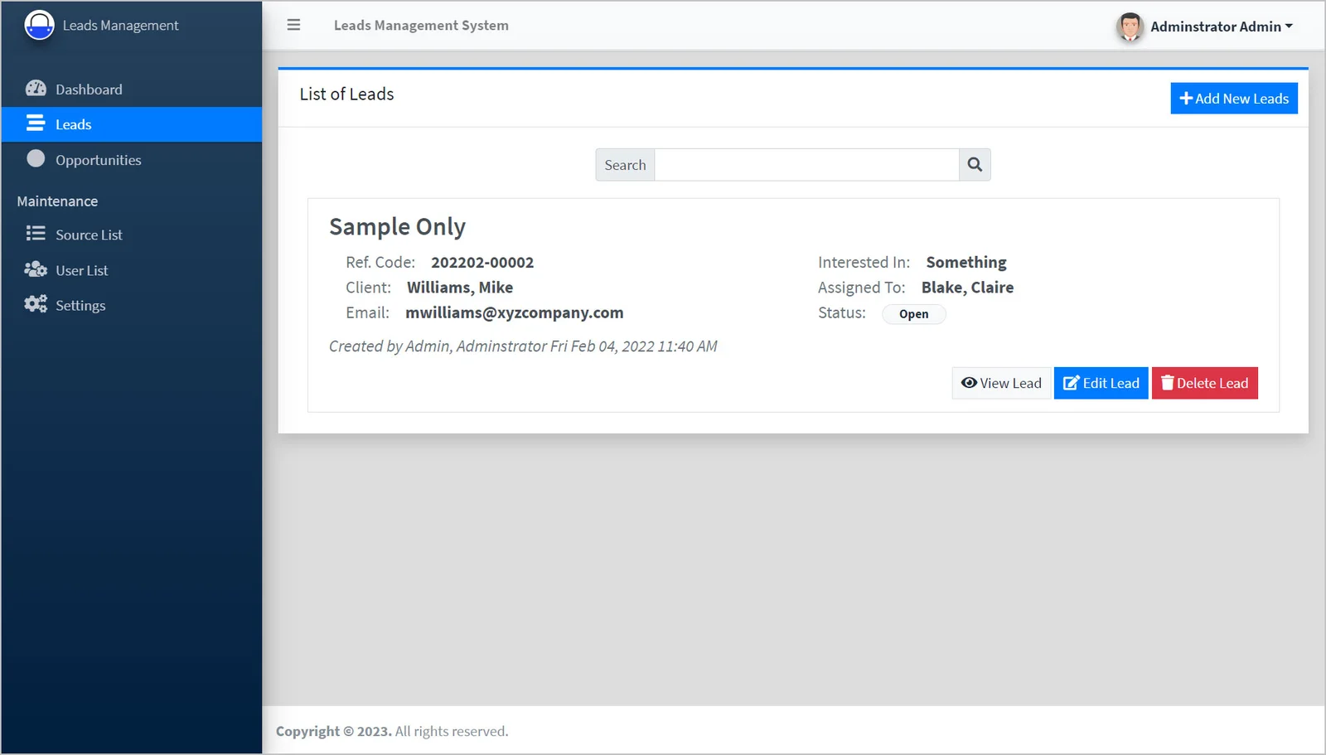Click the assignee Blake, Claire
This screenshot has width=1326, height=755.
pyautogui.click(x=967, y=288)
